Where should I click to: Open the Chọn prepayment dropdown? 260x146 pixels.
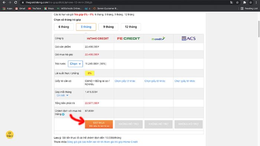(x=75, y=64)
